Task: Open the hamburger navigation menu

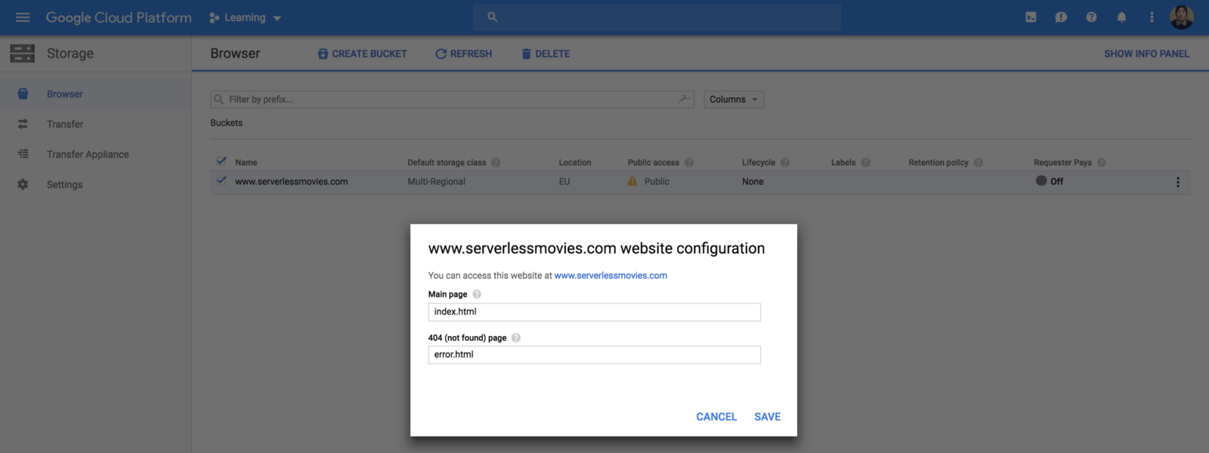Action: pos(23,17)
